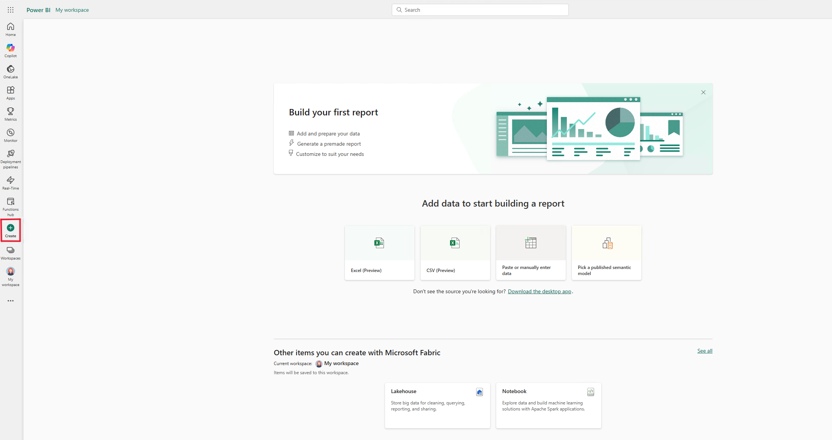Click Paste or manually enter data option
The width and height of the screenshot is (832, 440).
click(x=530, y=253)
